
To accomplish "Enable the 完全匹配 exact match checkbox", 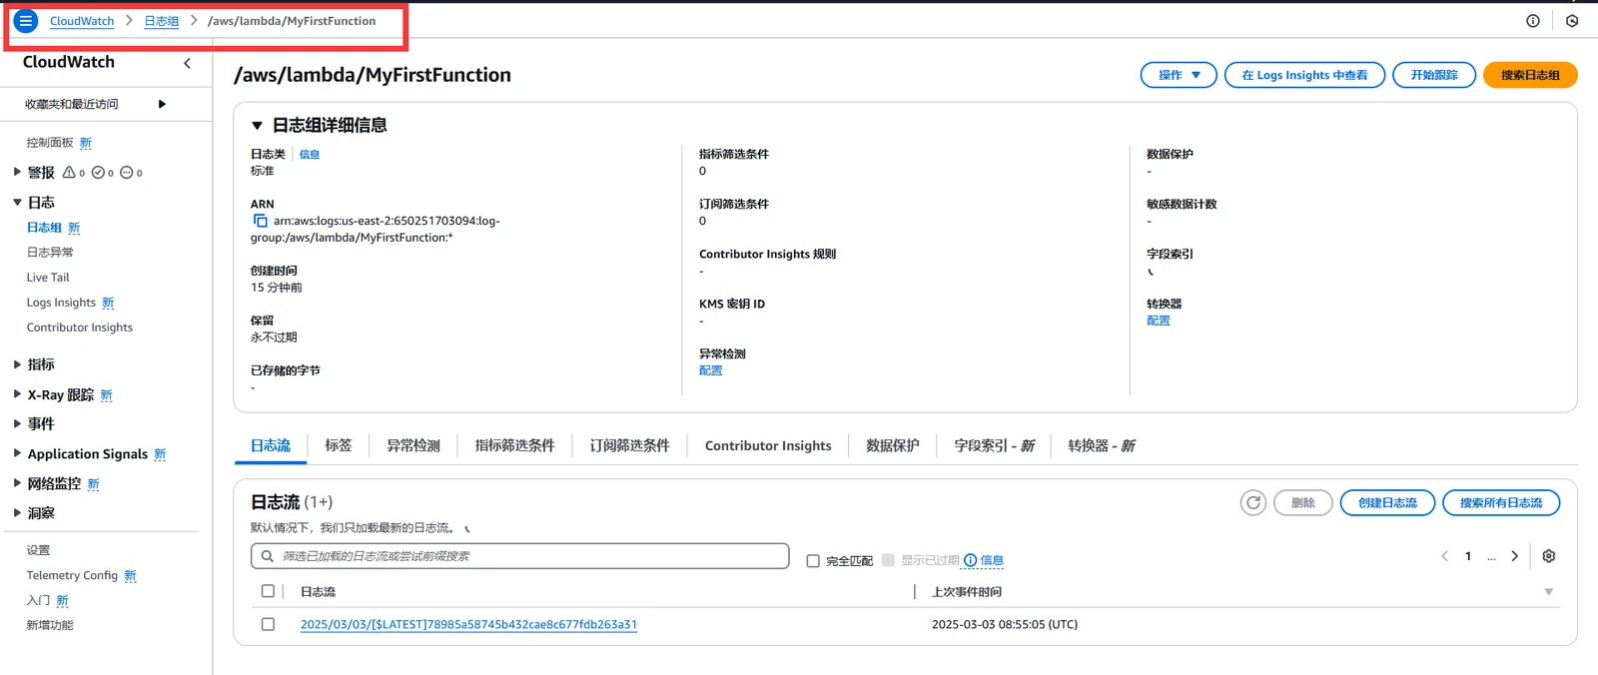I will click(813, 561).
